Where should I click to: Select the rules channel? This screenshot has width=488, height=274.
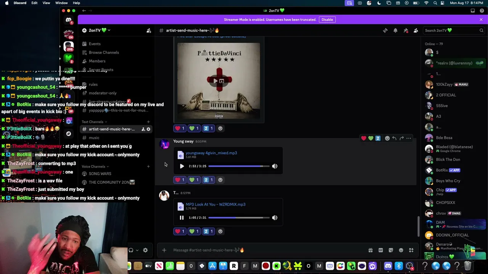point(93,84)
